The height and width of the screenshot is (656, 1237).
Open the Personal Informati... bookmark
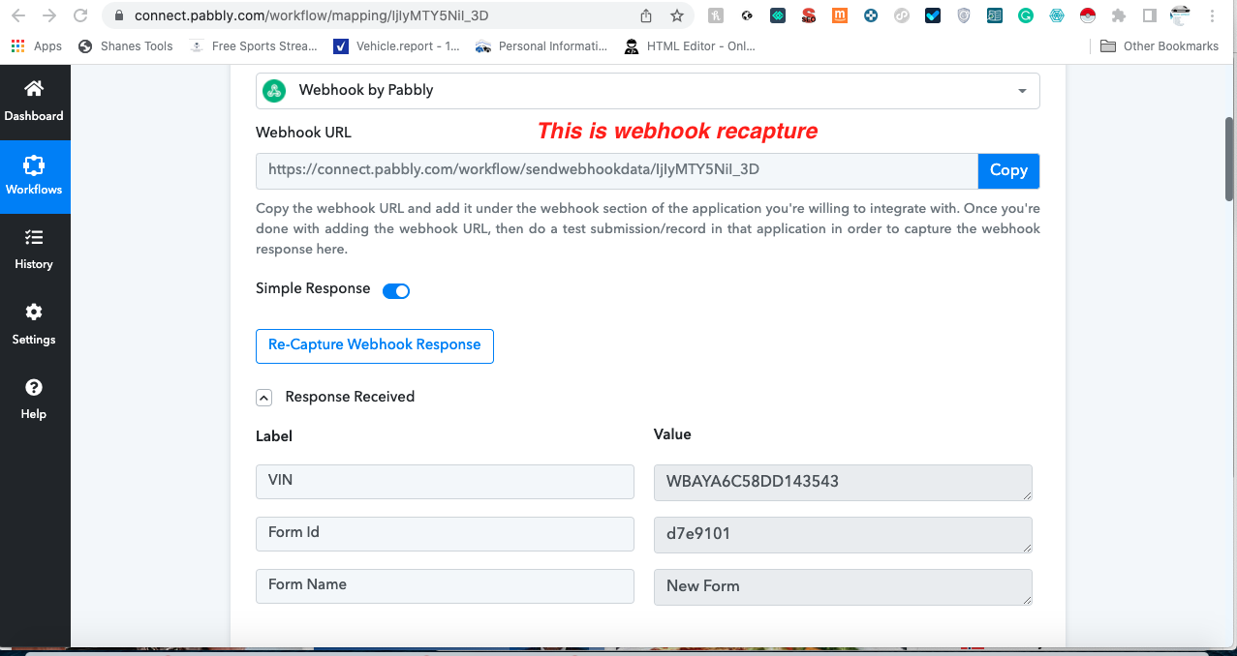coord(542,45)
